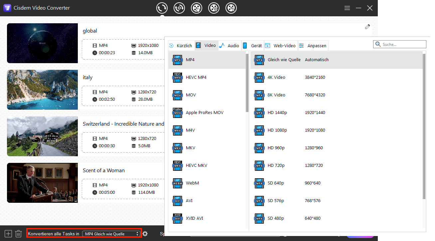Image resolution: width=435 pixels, height=241 pixels.
Task: Click the pencil edit icon for global video
Action: (x=367, y=27)
